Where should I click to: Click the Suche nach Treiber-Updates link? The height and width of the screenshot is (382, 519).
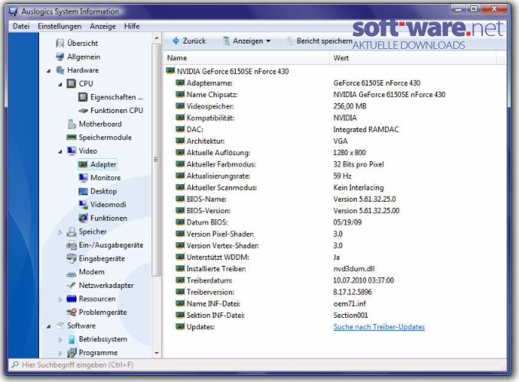(379, 327)
